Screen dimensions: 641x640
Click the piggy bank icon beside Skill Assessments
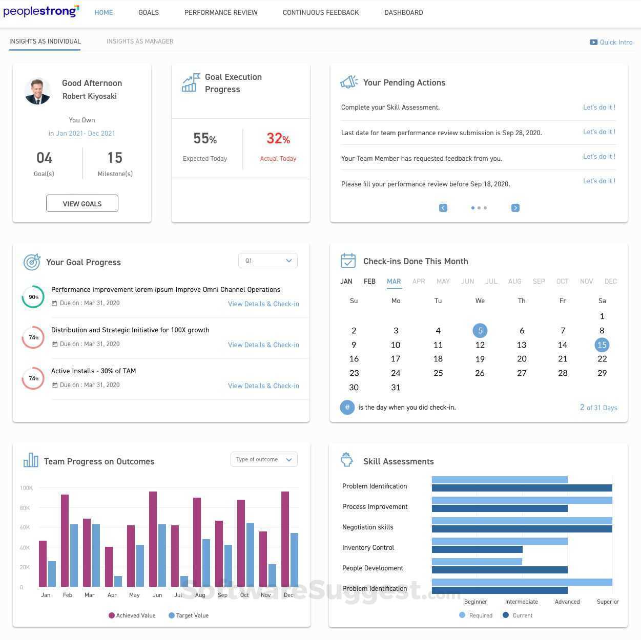point(347,460)
